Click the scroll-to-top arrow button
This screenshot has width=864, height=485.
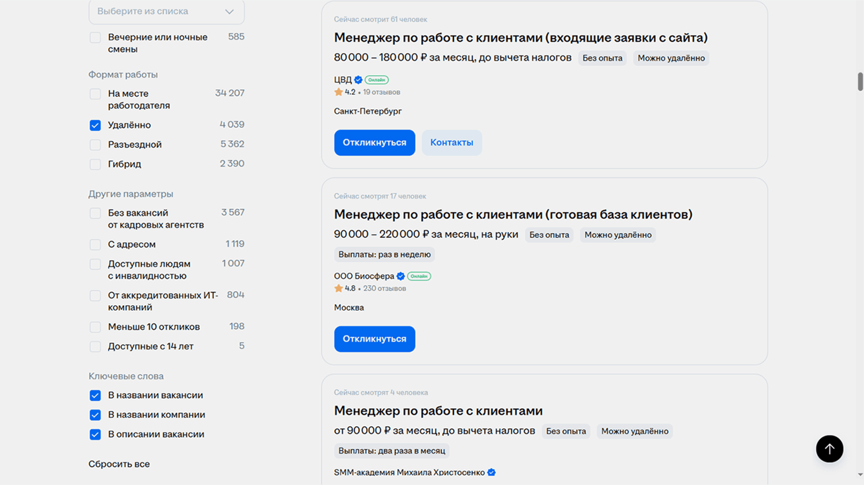pos(829,449)
